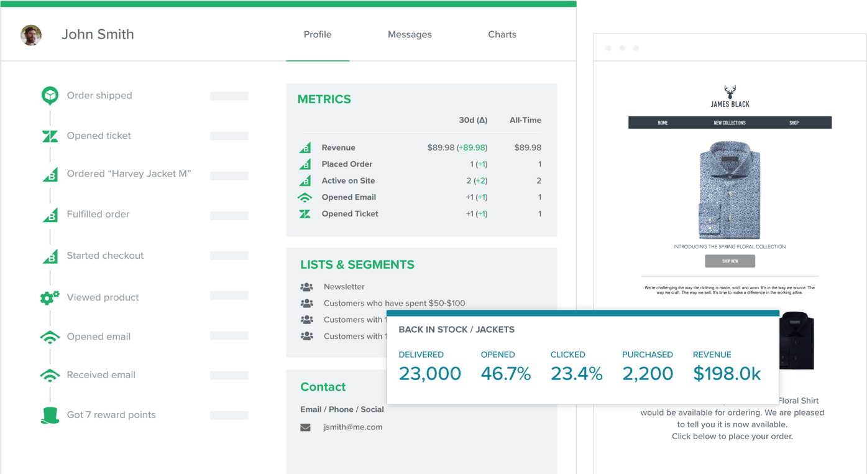Click the chart icon beside Revenue in Metrics
The width and height of the screenshot is (867, 474).
pos(306,147)
